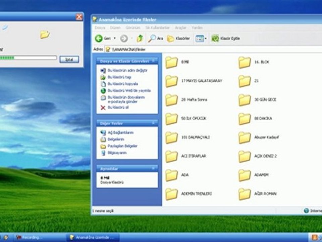The width and height of the screenshot is (322, 242).
Task: Click the red X delete folder task
Action: click(x=103, y=108)
